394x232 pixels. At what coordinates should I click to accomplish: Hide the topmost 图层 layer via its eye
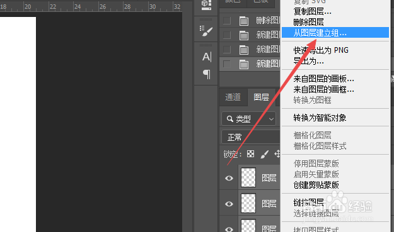click(x=229, y=178)
